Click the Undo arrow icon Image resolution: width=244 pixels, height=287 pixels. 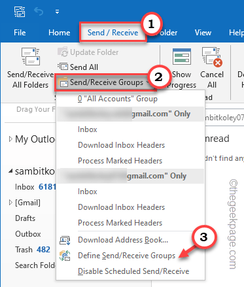(x=39, y=12)
